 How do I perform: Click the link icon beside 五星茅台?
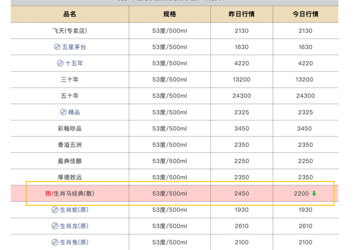click(x=57, y=47)
